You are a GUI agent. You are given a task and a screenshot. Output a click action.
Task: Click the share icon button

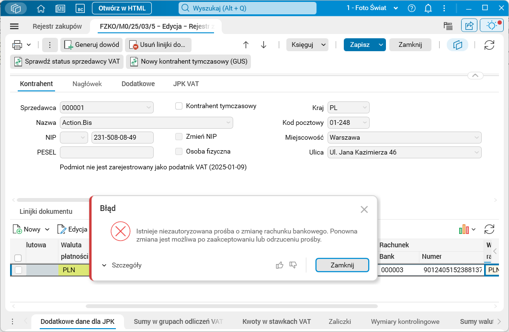click(469, 25)
